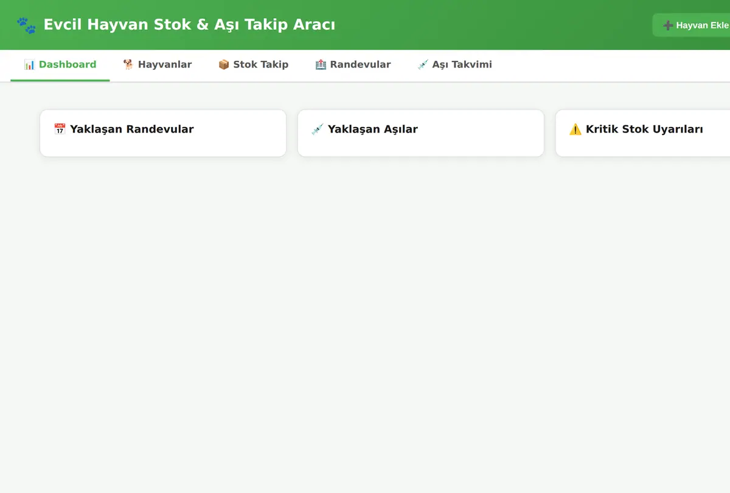Image resolution: width=730 pixels, height=493 pixels.
Task: Click the syringe icon beside Yaklaşan Aşılar
Action: [317, 129]
